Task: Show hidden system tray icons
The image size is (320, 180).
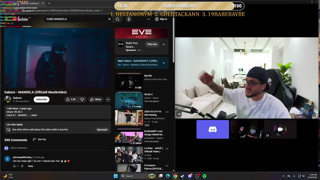Action: click(283, 176)
